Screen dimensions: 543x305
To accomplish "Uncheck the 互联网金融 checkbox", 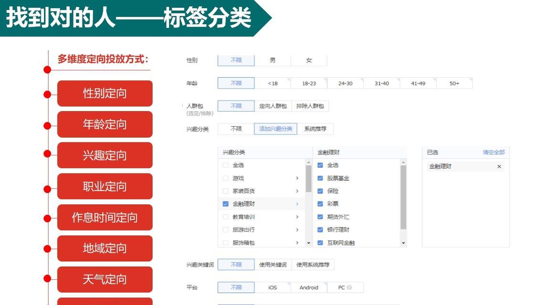I will coord(320,243).
